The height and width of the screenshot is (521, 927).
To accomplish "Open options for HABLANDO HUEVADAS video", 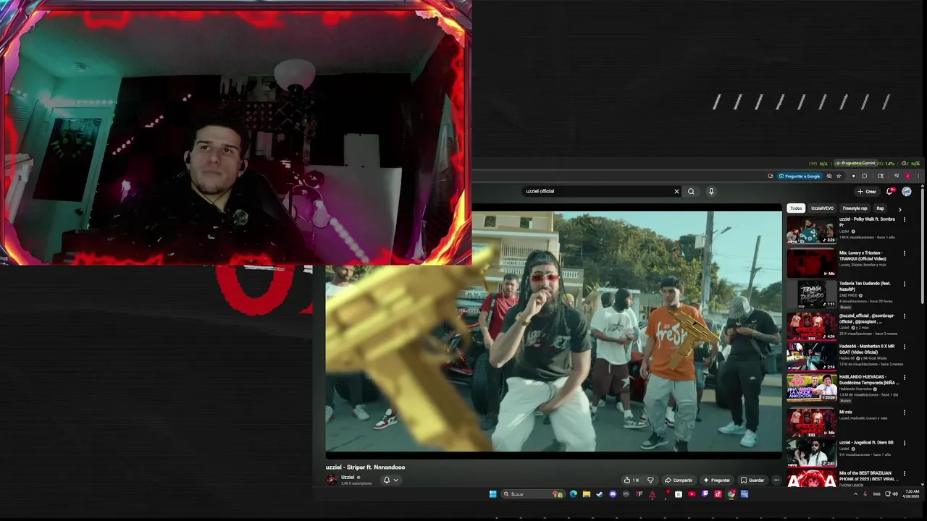I will [x=904, y=378].
